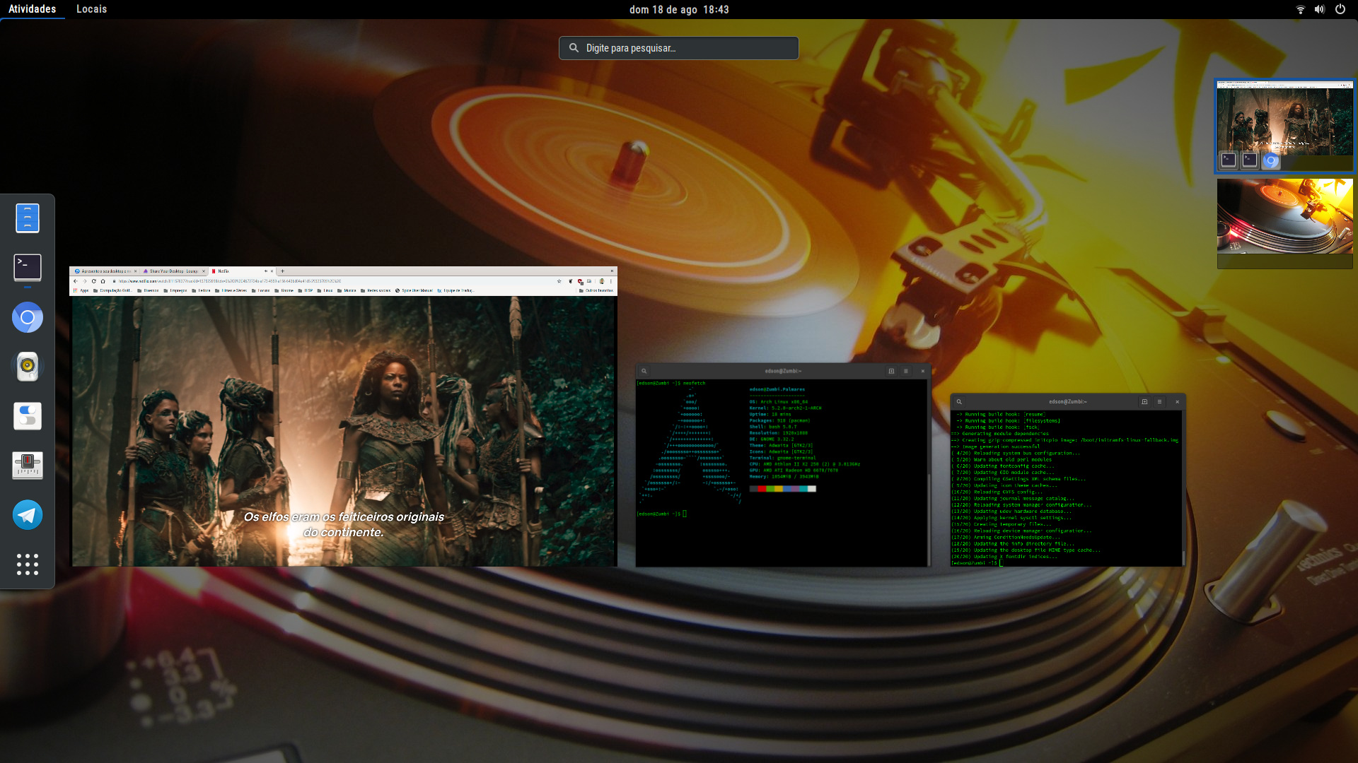1358x763 pixels.
Task: Open new tab button in neofetch terminal
Action: pyautogui.click(x=891, y=371)
